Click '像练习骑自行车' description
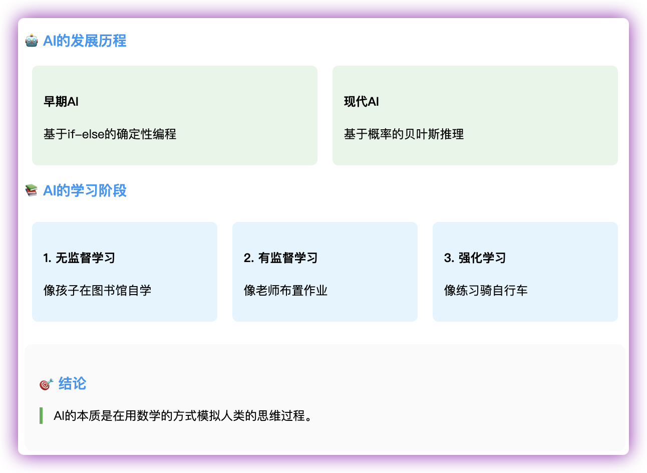Screen dimensions: 647x473 (486, 291)
